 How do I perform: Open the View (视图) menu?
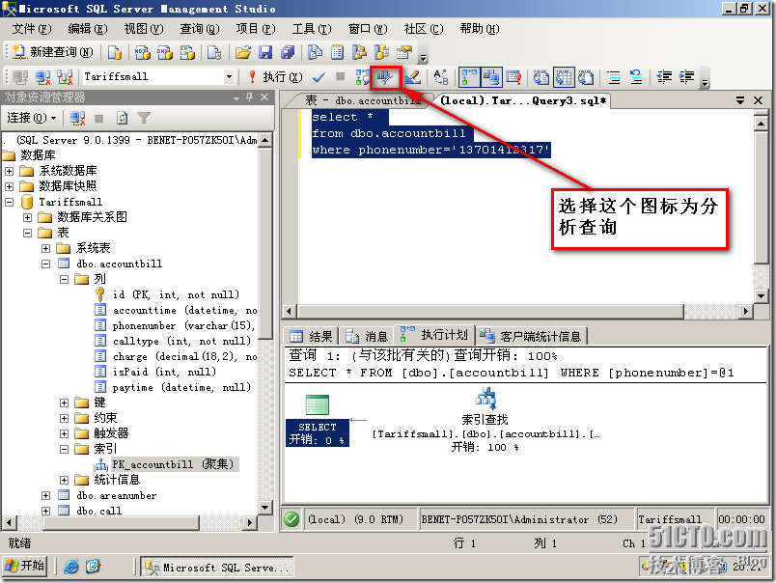pyautogui.click(x=144, y=29)
